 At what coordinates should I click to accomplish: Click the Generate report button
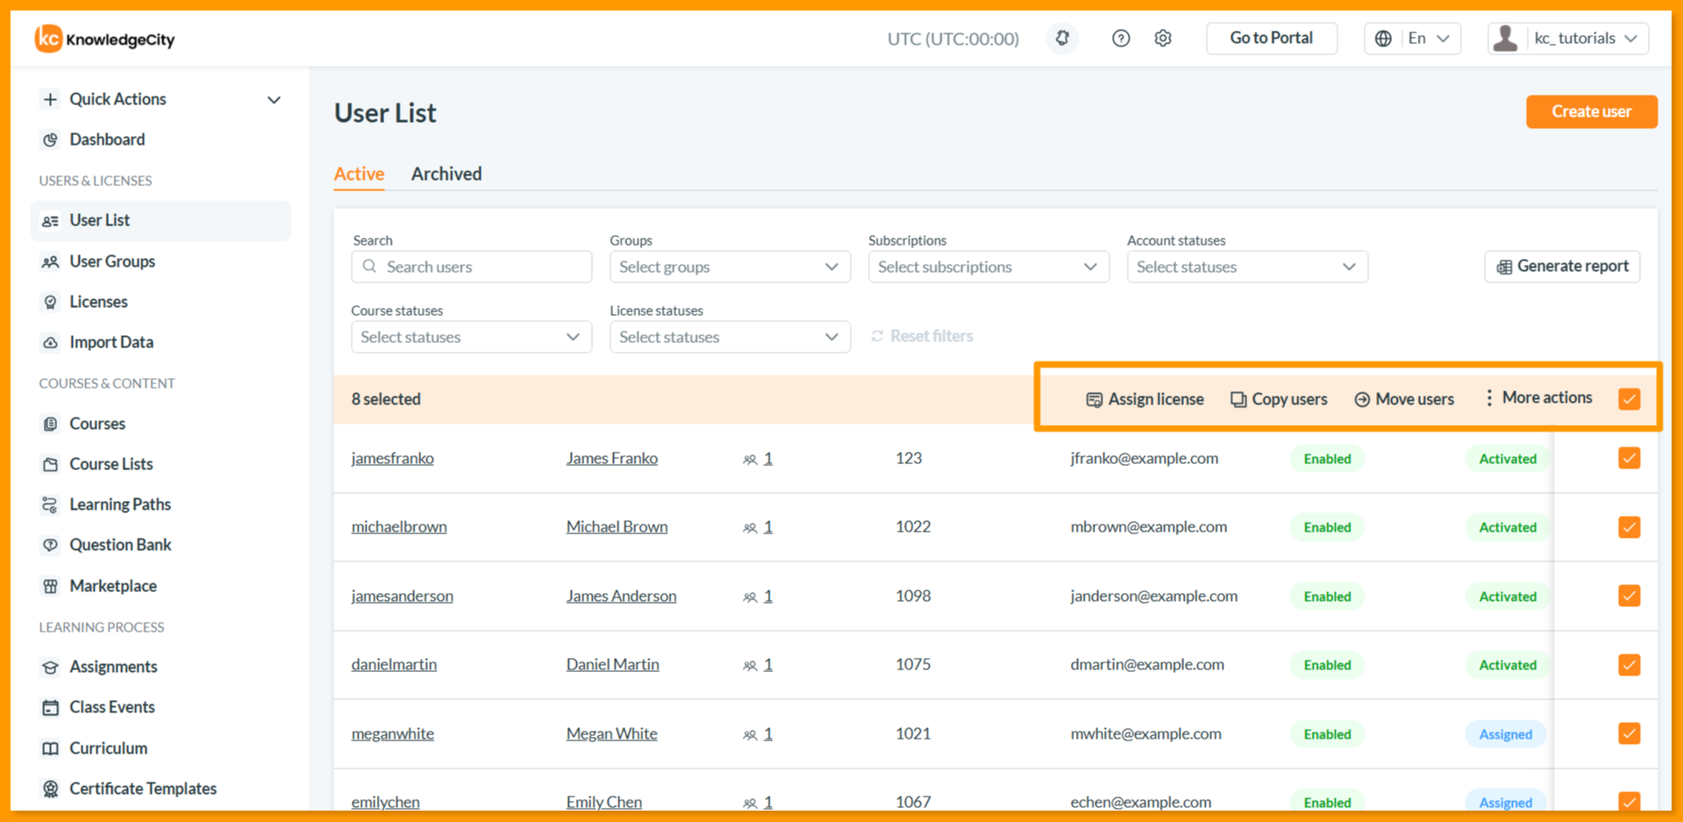click(1562, 267)
